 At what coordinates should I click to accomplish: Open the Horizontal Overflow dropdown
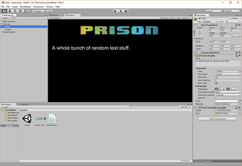pos(228,92)
